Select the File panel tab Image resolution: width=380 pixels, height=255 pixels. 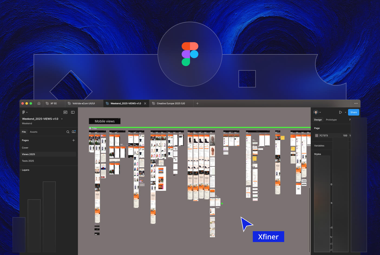(24, 132)
